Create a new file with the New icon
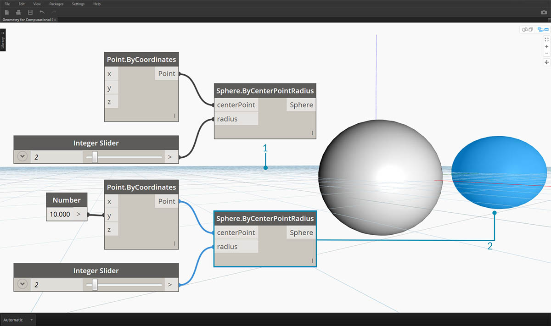 tap(6, 12)
